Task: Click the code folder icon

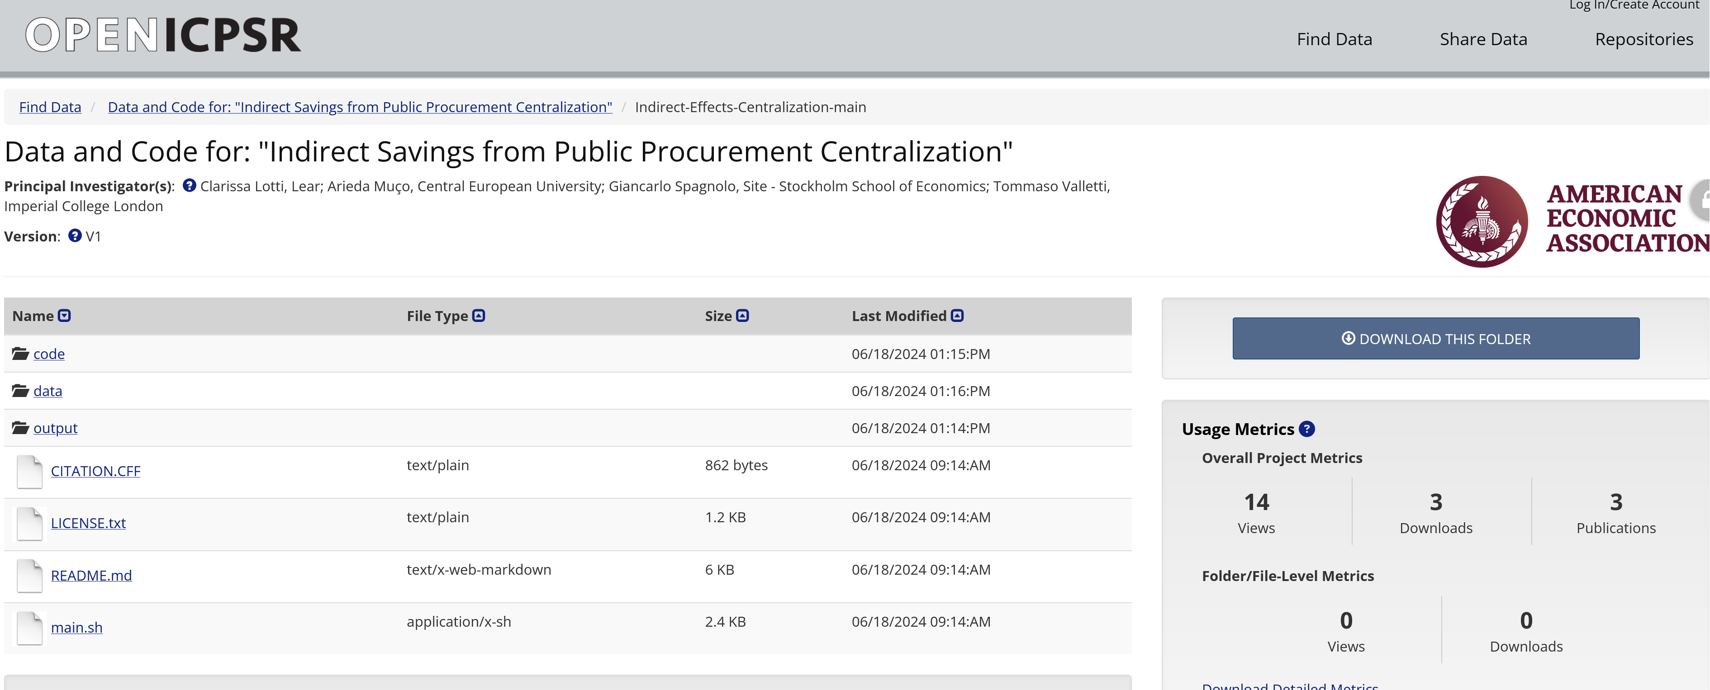Action: coord(20,354)
